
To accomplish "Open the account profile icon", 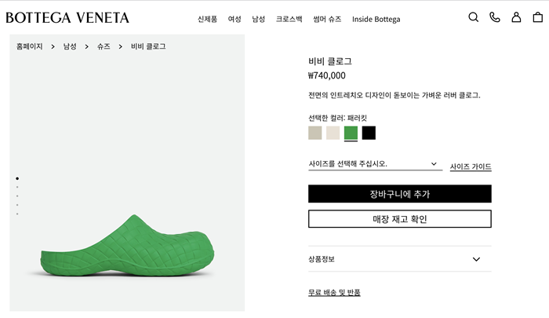I will [516, 17].
